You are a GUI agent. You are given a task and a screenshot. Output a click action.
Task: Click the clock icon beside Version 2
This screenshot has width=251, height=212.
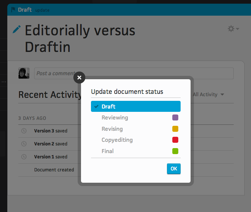[24, 144]
